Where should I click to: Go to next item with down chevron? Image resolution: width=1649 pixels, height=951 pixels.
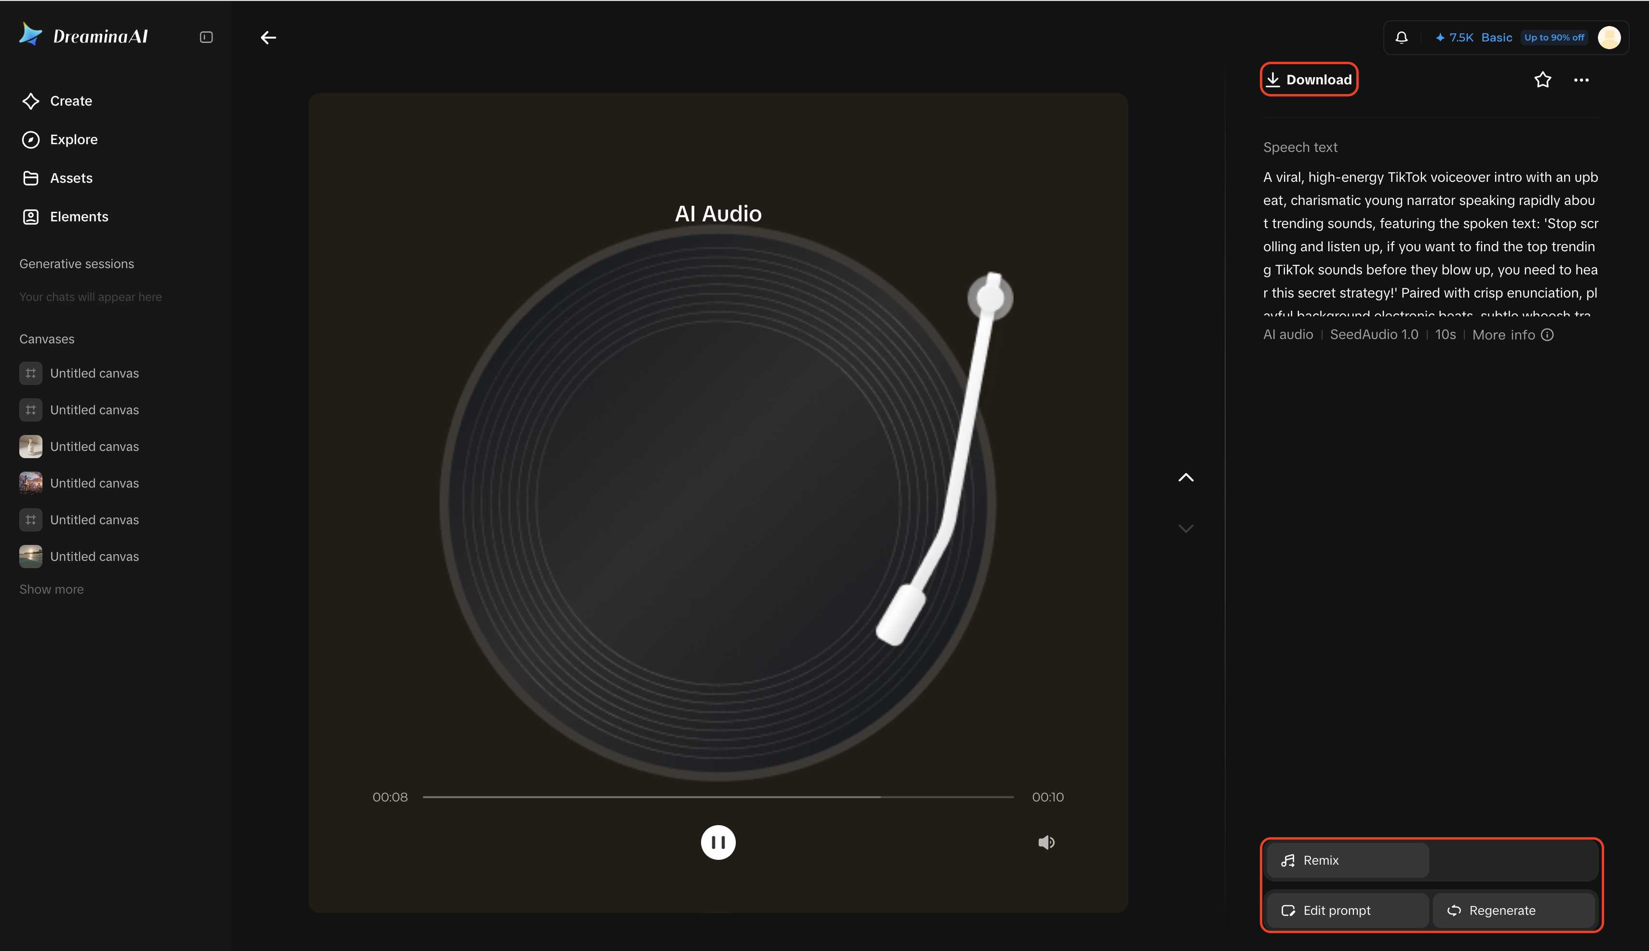1186,529
